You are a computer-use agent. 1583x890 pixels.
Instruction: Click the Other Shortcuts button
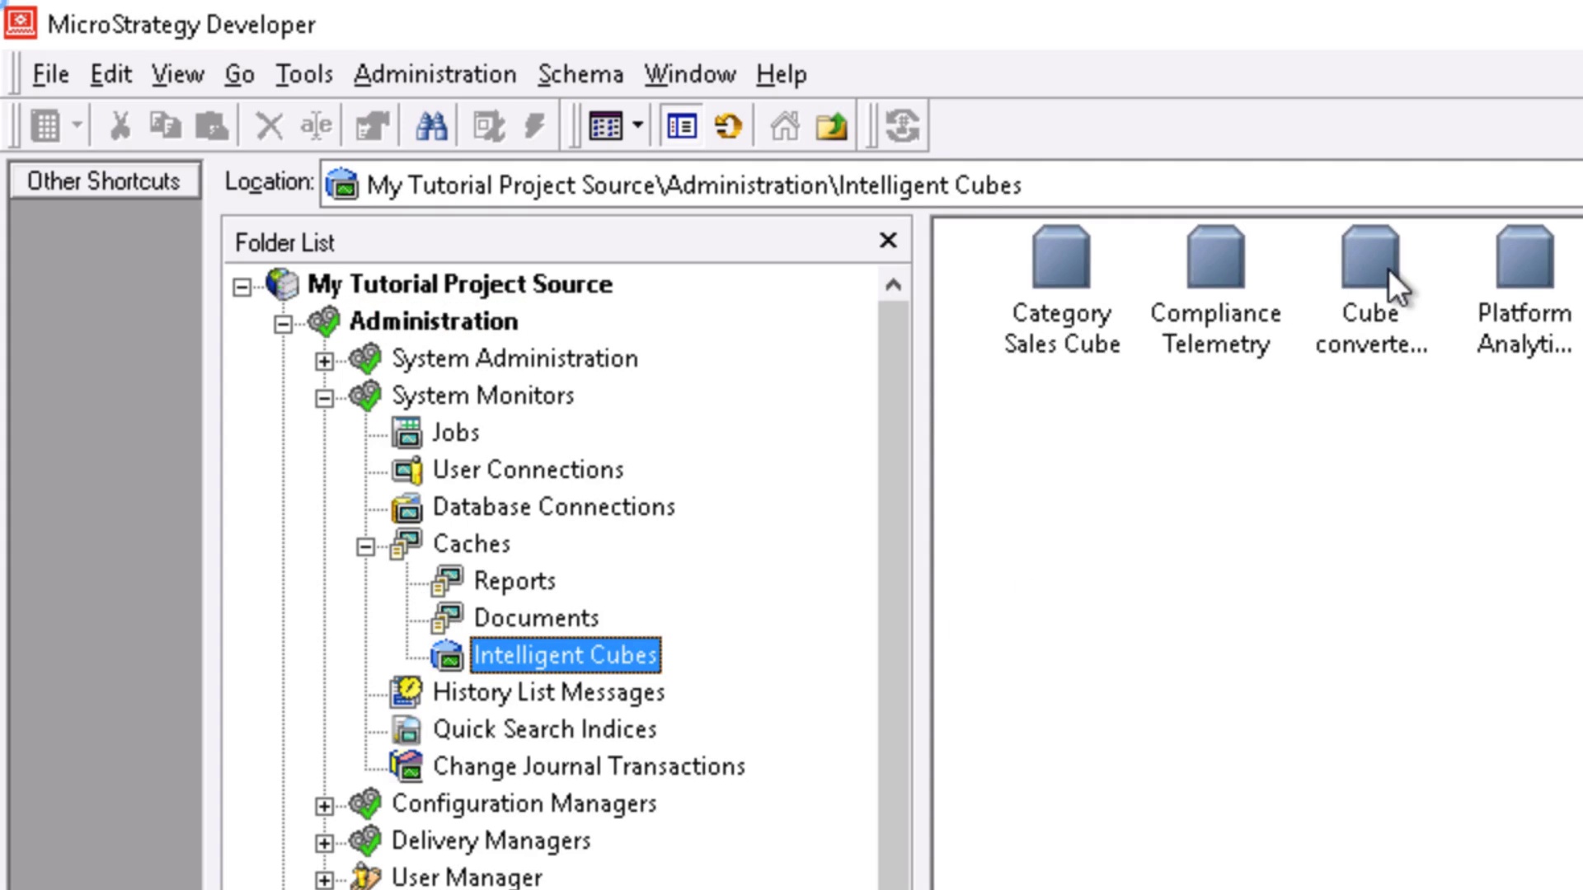tap(104, 180)
